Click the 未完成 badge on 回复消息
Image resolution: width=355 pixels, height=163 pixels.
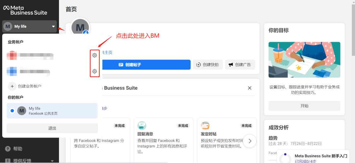click(x=183, y=126)
